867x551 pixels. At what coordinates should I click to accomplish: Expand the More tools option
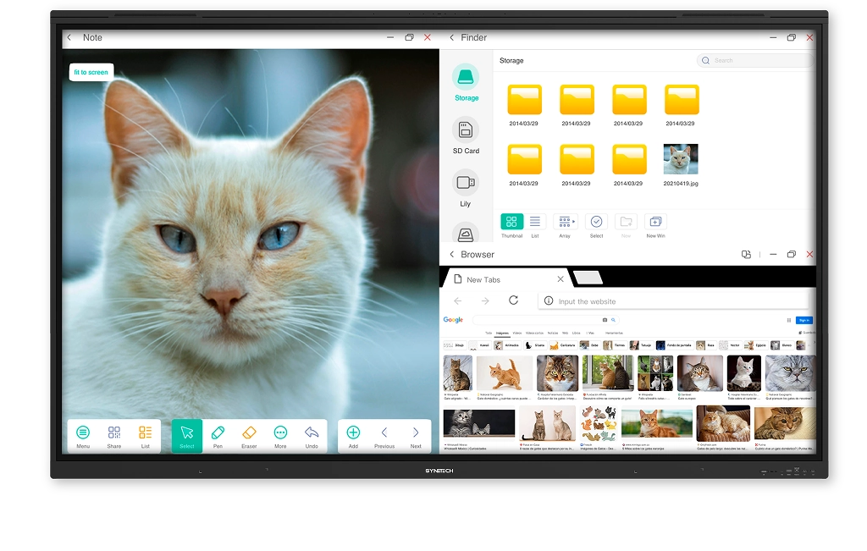coord(280,435)
